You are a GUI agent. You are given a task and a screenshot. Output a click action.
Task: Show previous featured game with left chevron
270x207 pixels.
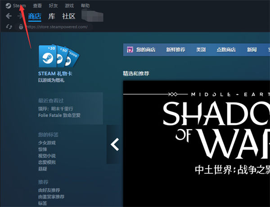tap(115, 144)
